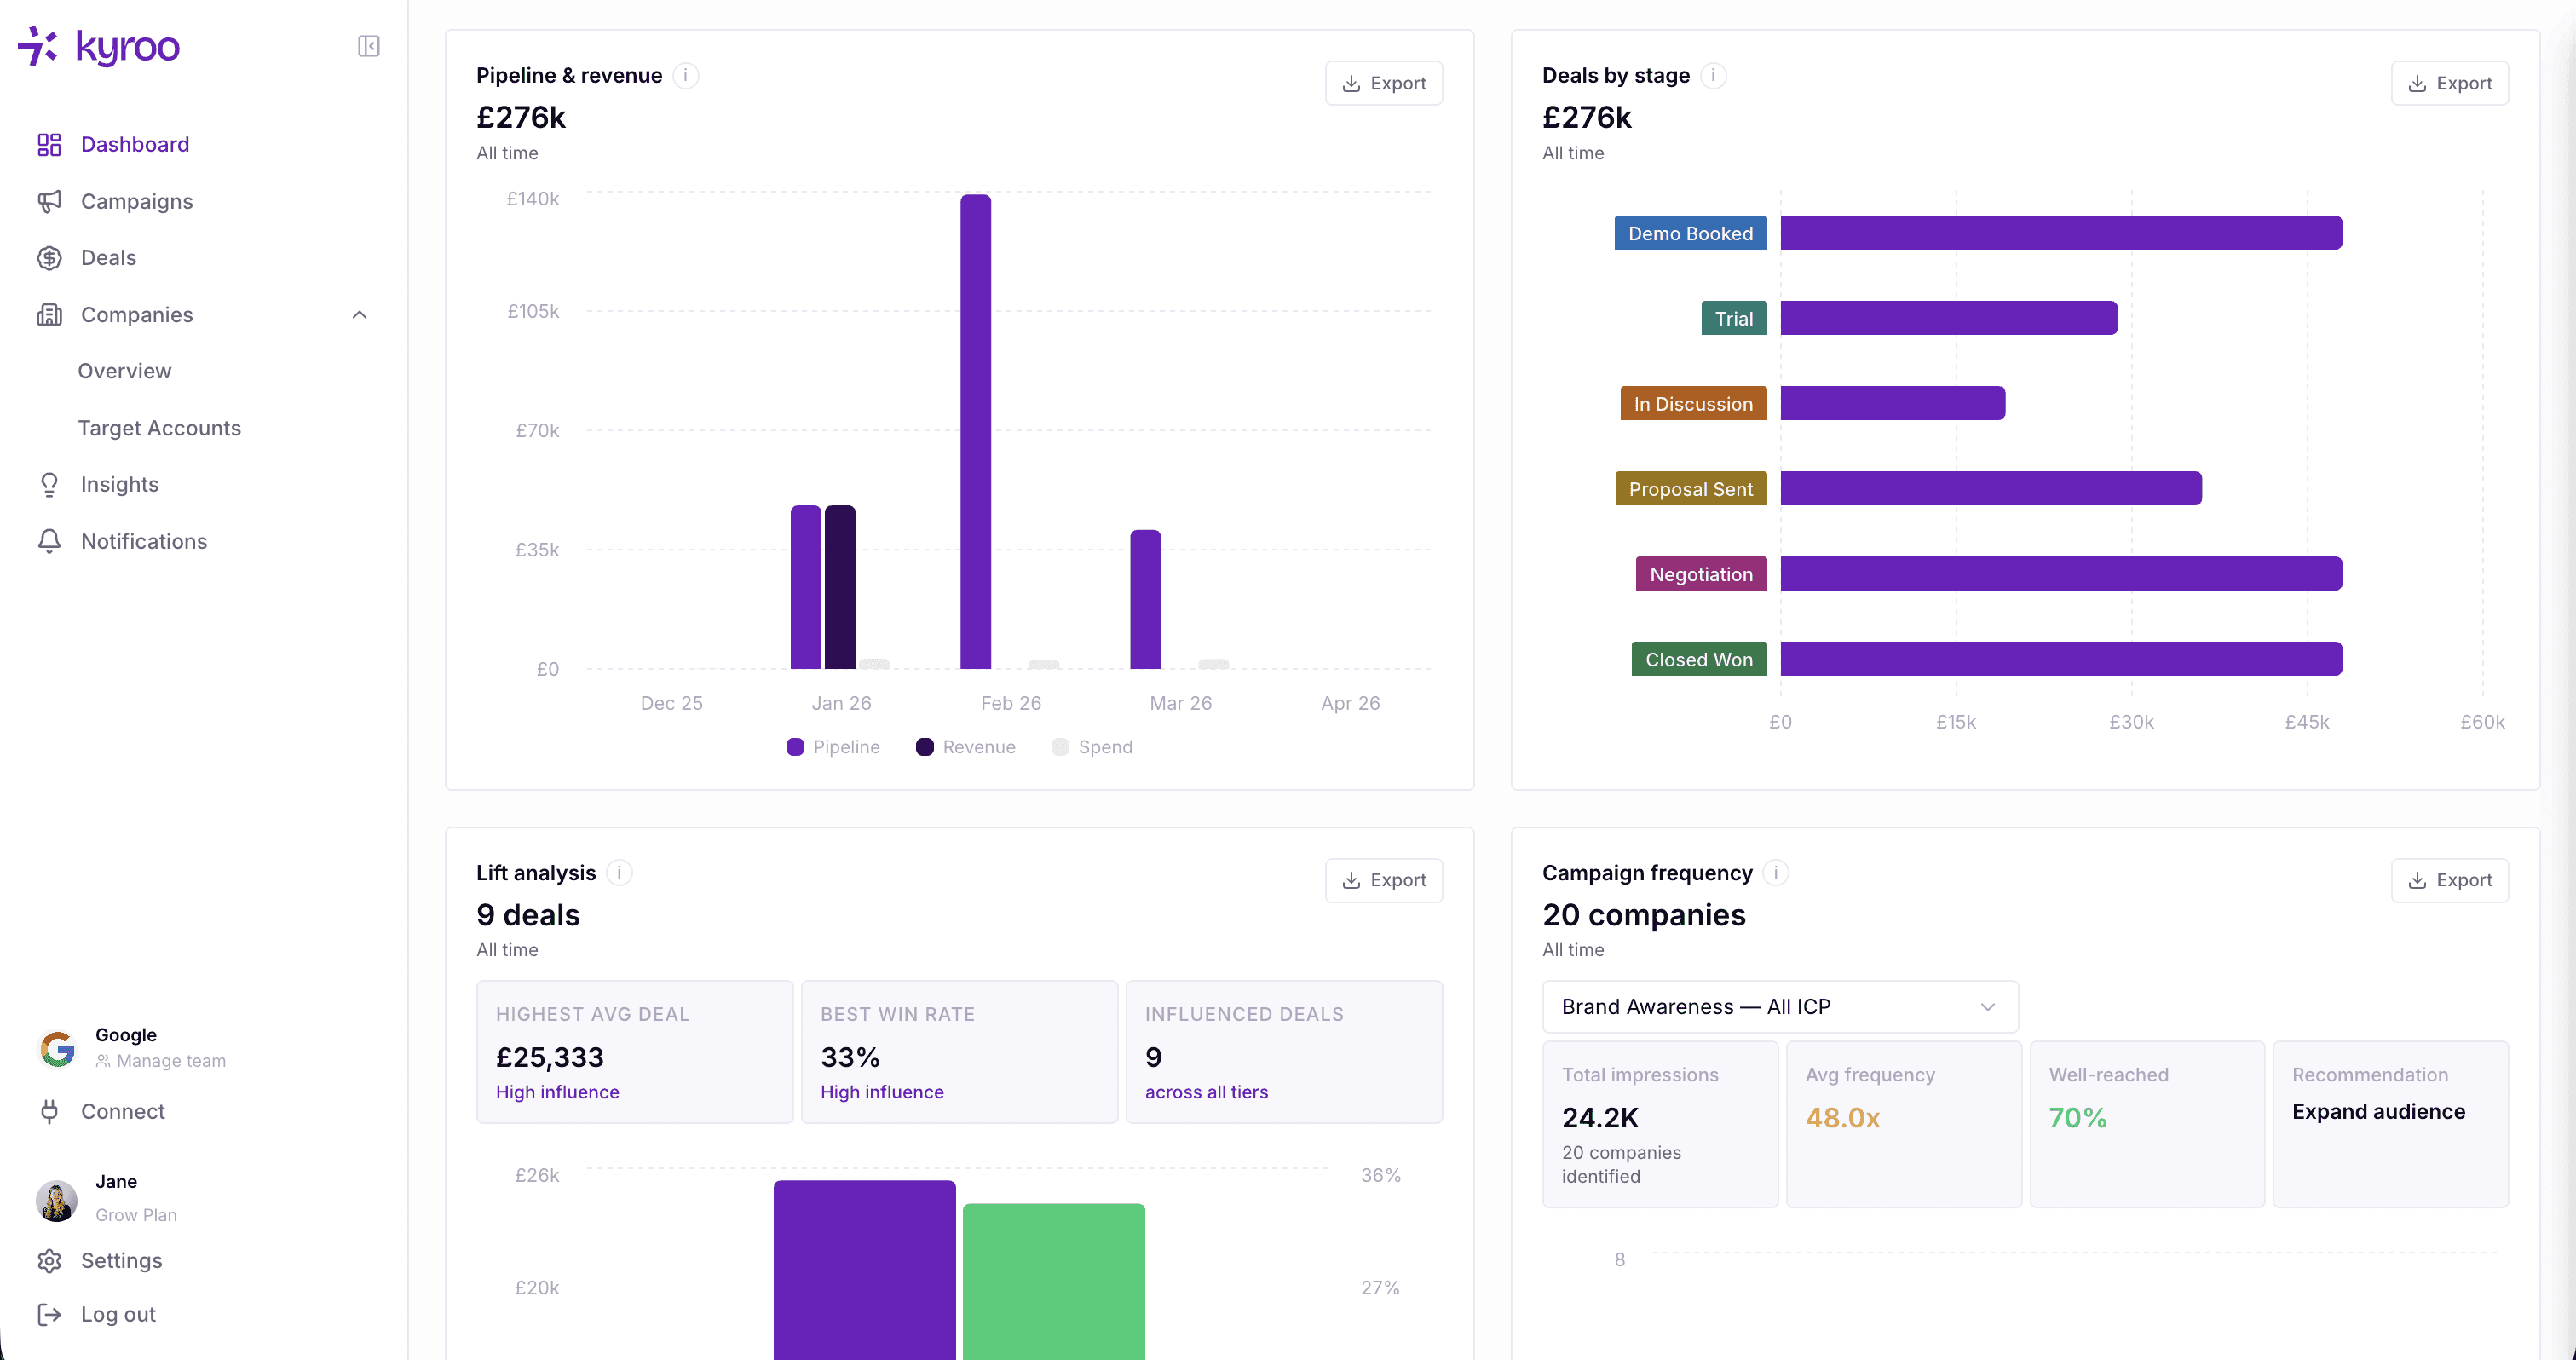Screen dimensions: 2576x1360
Task: Select the Campaigns megaphone icon
Action: [50, 201]
